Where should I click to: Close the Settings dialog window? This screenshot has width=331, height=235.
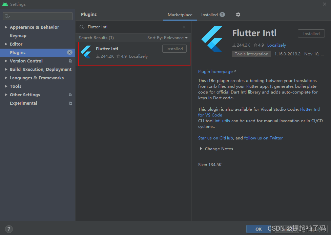325,4
